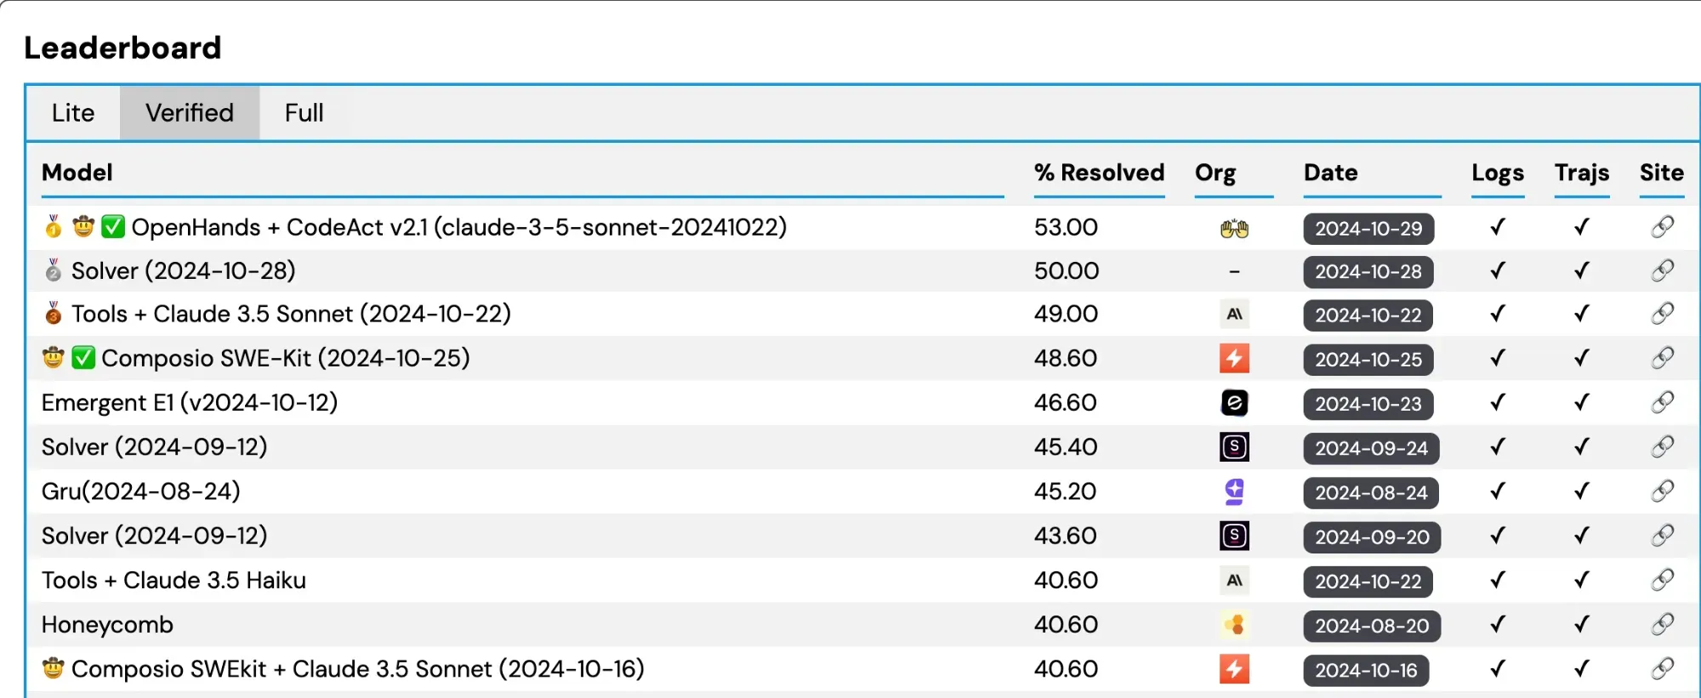This screenshot has height=698, width=1701.
Task: Click green checkmark badge in OpenHands row
Action: coord(113,227)
